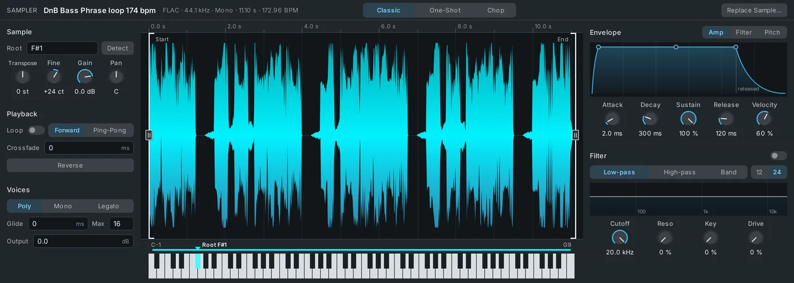This screenshot has width=794, height=283.
Task: Click the Reso knob
Action: click(665, 238)
